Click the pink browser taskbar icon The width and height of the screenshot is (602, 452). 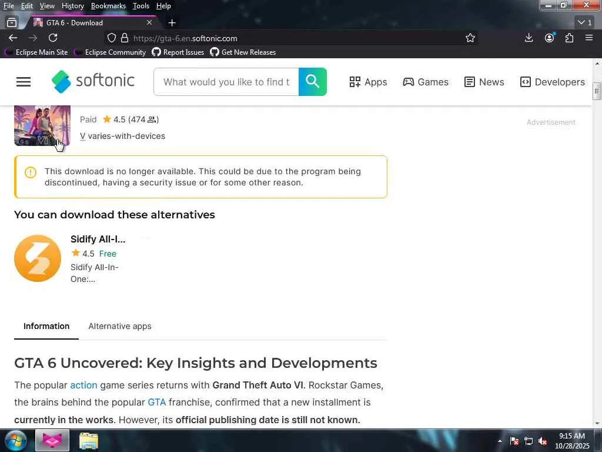coord(52,440)
